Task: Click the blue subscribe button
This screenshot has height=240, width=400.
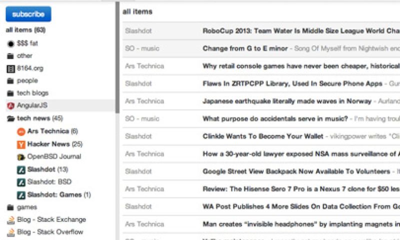Action: coord(28,14)
